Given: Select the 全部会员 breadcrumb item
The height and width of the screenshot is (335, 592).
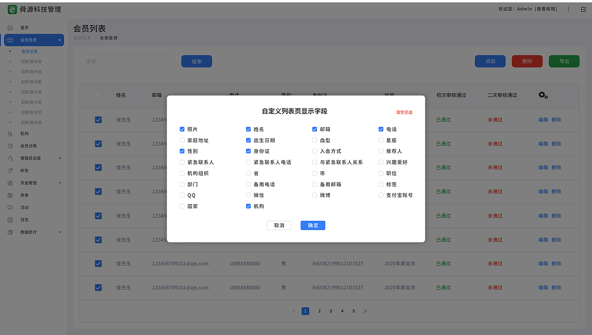Looking at the screenshot, I should tap(108, 38).
